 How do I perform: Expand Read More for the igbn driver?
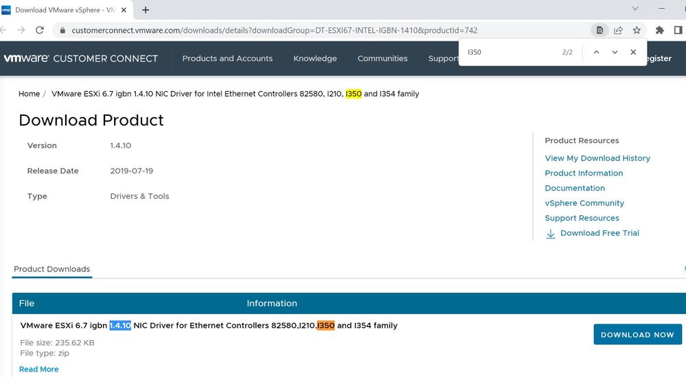(x=38, y=369)
